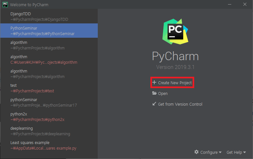Expand the Configure dropdown arrow
The width and height of the screenshot is (253, 159).
click(220, 152)
